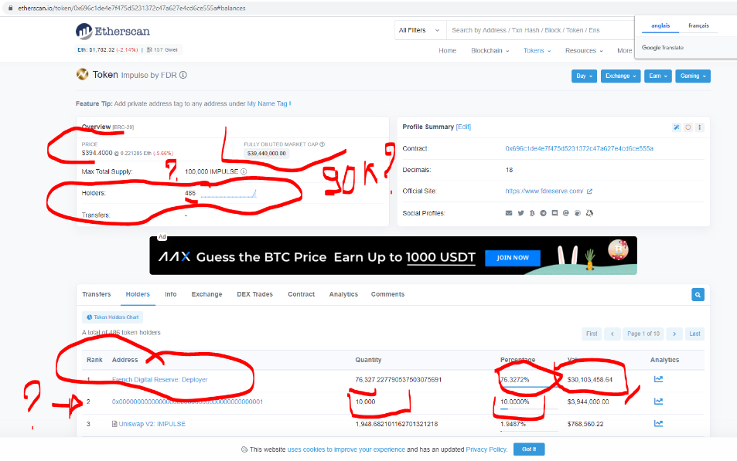Open the Twitter social profile icon
Viewport: 737px width, 461px height.
(x=520, y=213)
